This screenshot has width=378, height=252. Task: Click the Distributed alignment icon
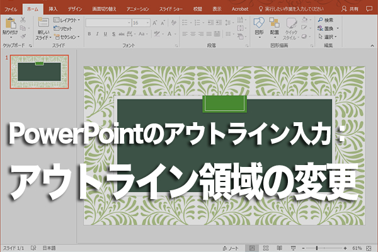coord(217,34)
